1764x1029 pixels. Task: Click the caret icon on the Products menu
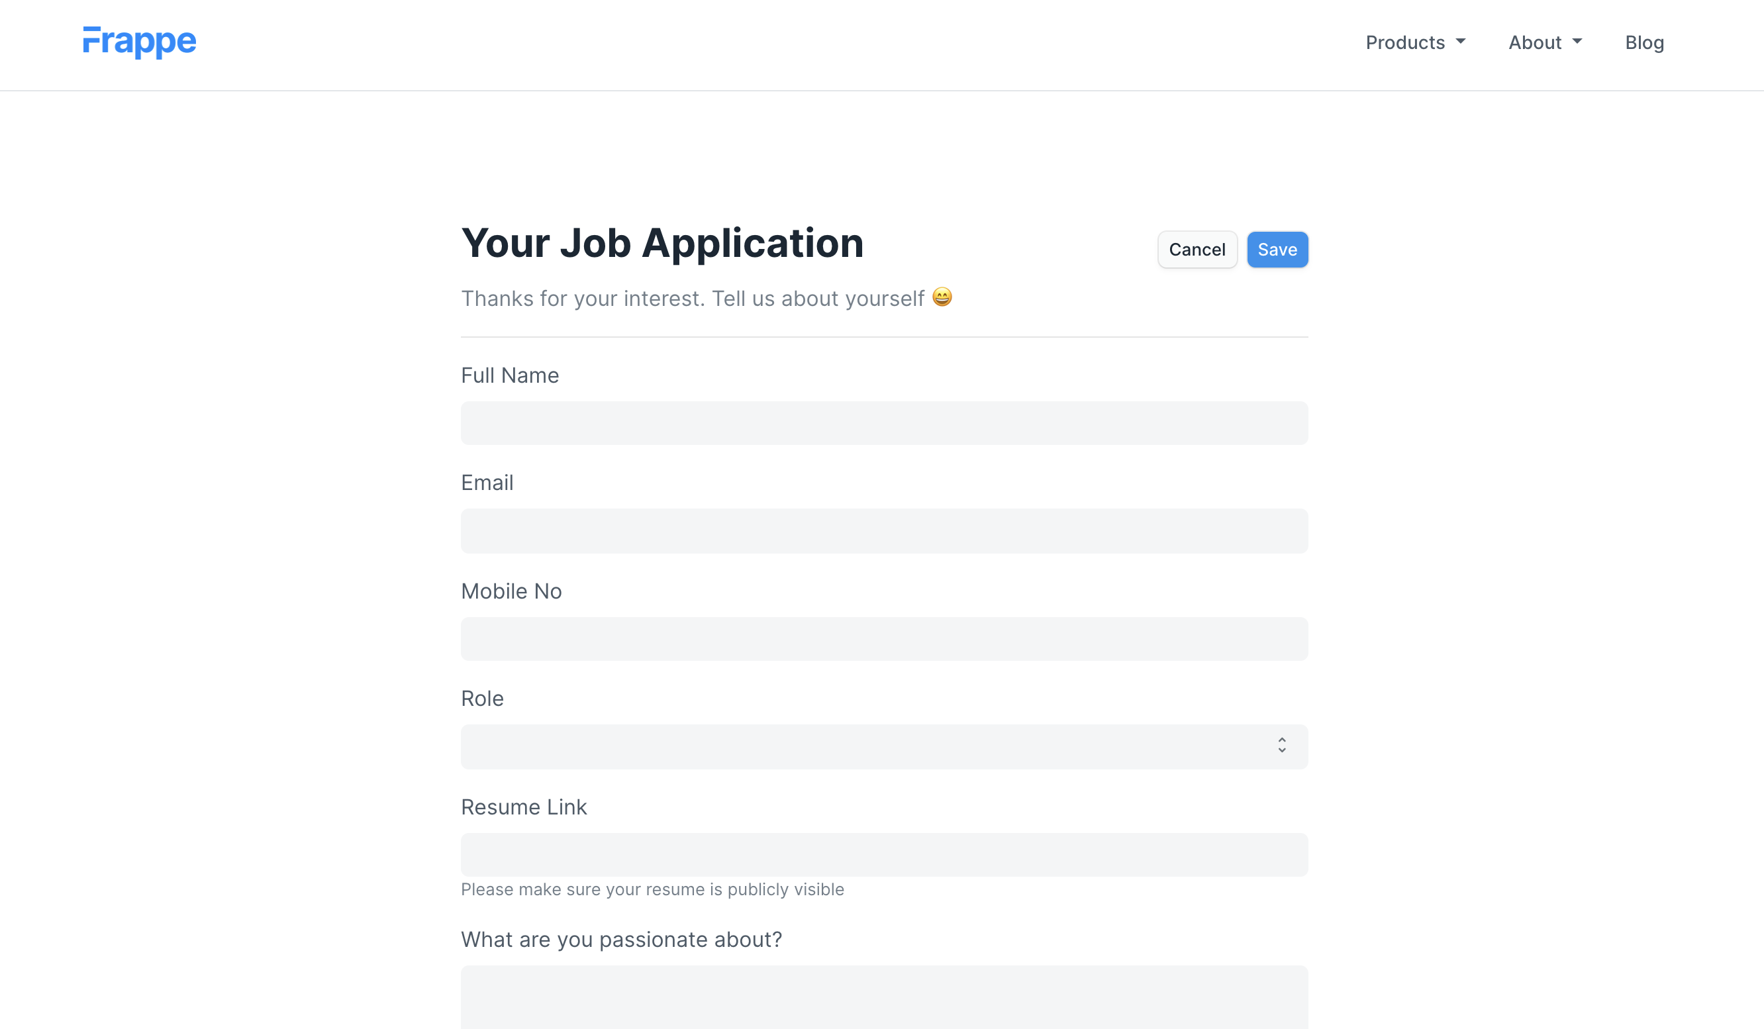click(1461, 44)
